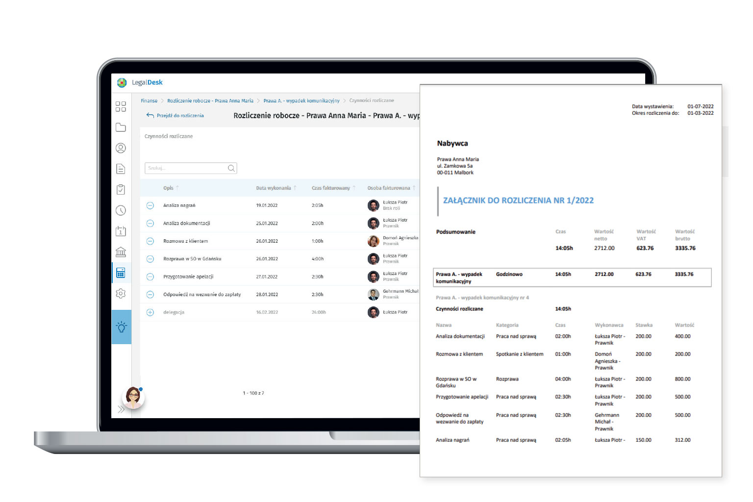
Task: Expand sidebar with double chevron arrows
Action: tap(121, 409)
